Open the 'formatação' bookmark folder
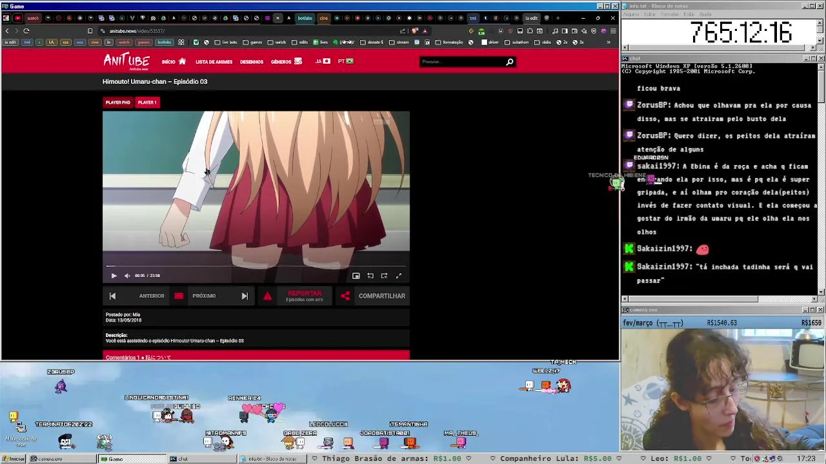This screenshot has height=464, width=826. [449, 43]
